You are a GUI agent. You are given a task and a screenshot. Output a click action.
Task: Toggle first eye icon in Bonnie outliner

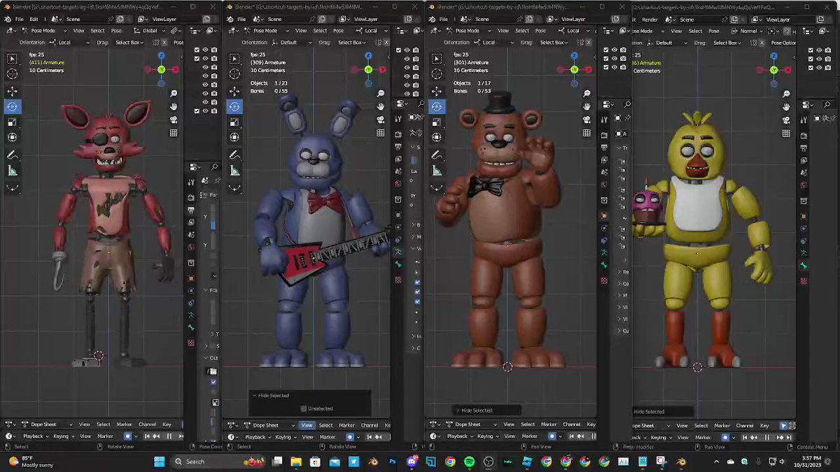point(407,50)
